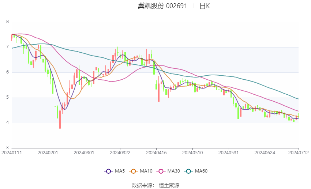The width and height of the screenshot is (311, 189).
Task: Toggle the MA30 pink legend circle icon
Action: [161, 171]
